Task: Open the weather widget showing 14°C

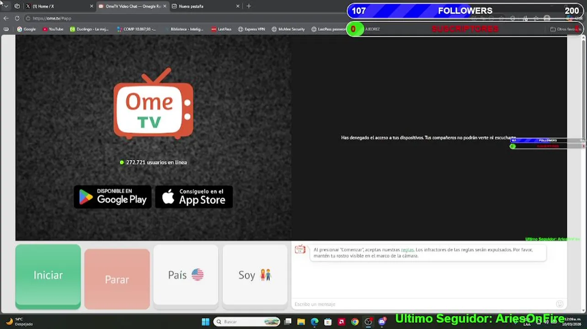Action: 19,322
